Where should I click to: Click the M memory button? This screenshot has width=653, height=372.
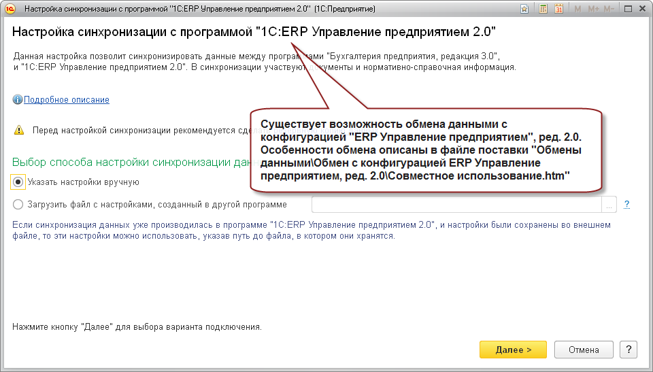pos(577,9)
